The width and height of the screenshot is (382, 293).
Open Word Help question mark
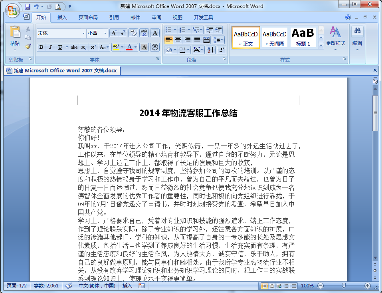click(348, 17)
